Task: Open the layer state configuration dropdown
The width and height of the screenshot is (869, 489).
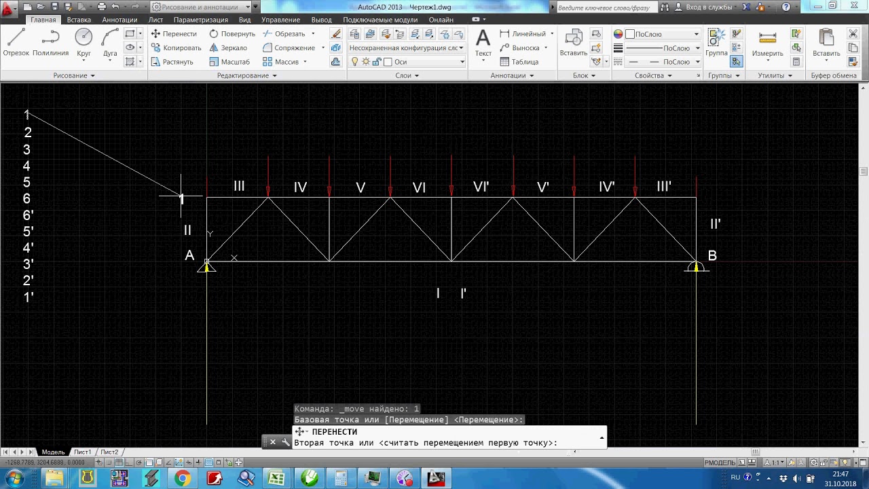Action: click(x=407, y=48)
